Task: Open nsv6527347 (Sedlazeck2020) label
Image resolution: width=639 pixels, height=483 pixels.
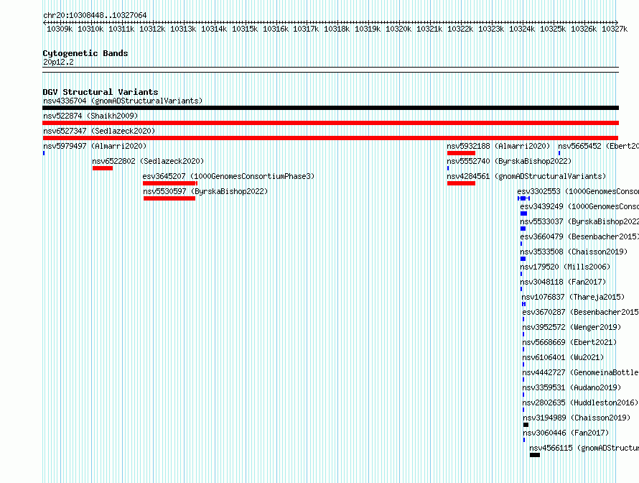Action: coord(99,131)
